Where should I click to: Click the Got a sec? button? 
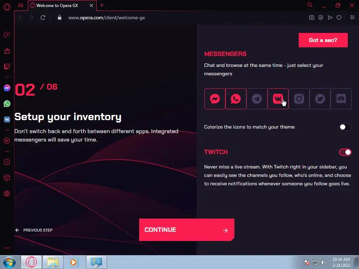click(323, 40)
